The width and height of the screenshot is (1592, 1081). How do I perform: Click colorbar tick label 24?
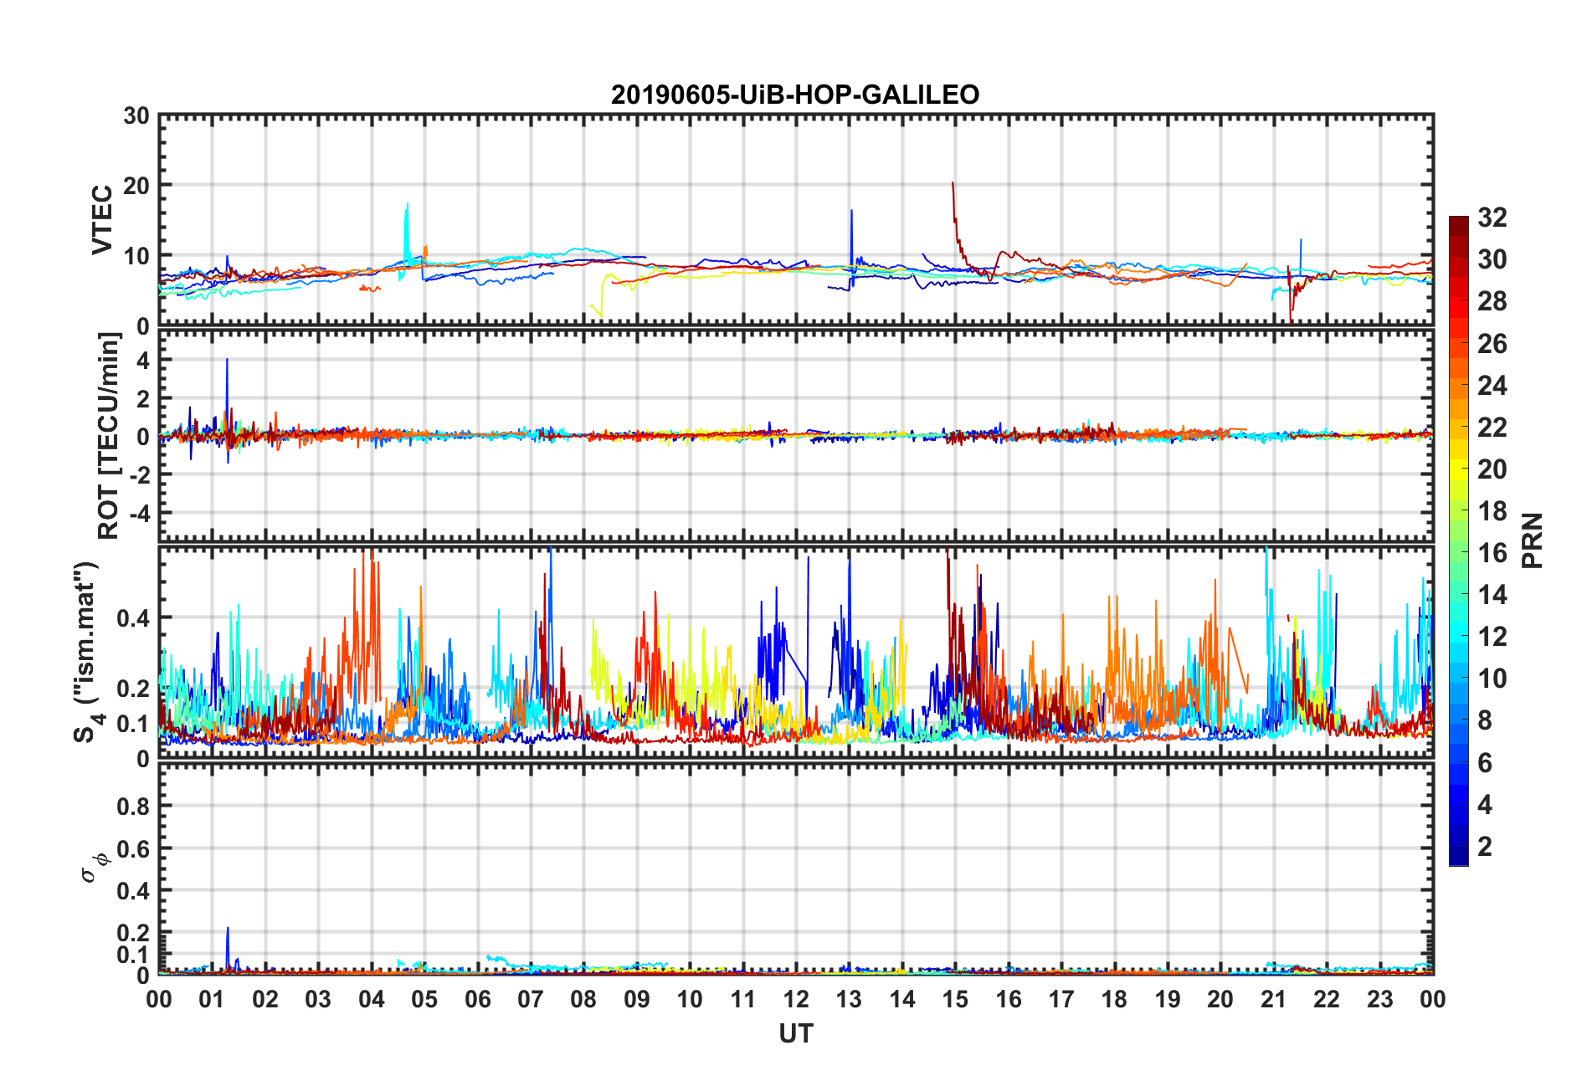click(1492, 385)
